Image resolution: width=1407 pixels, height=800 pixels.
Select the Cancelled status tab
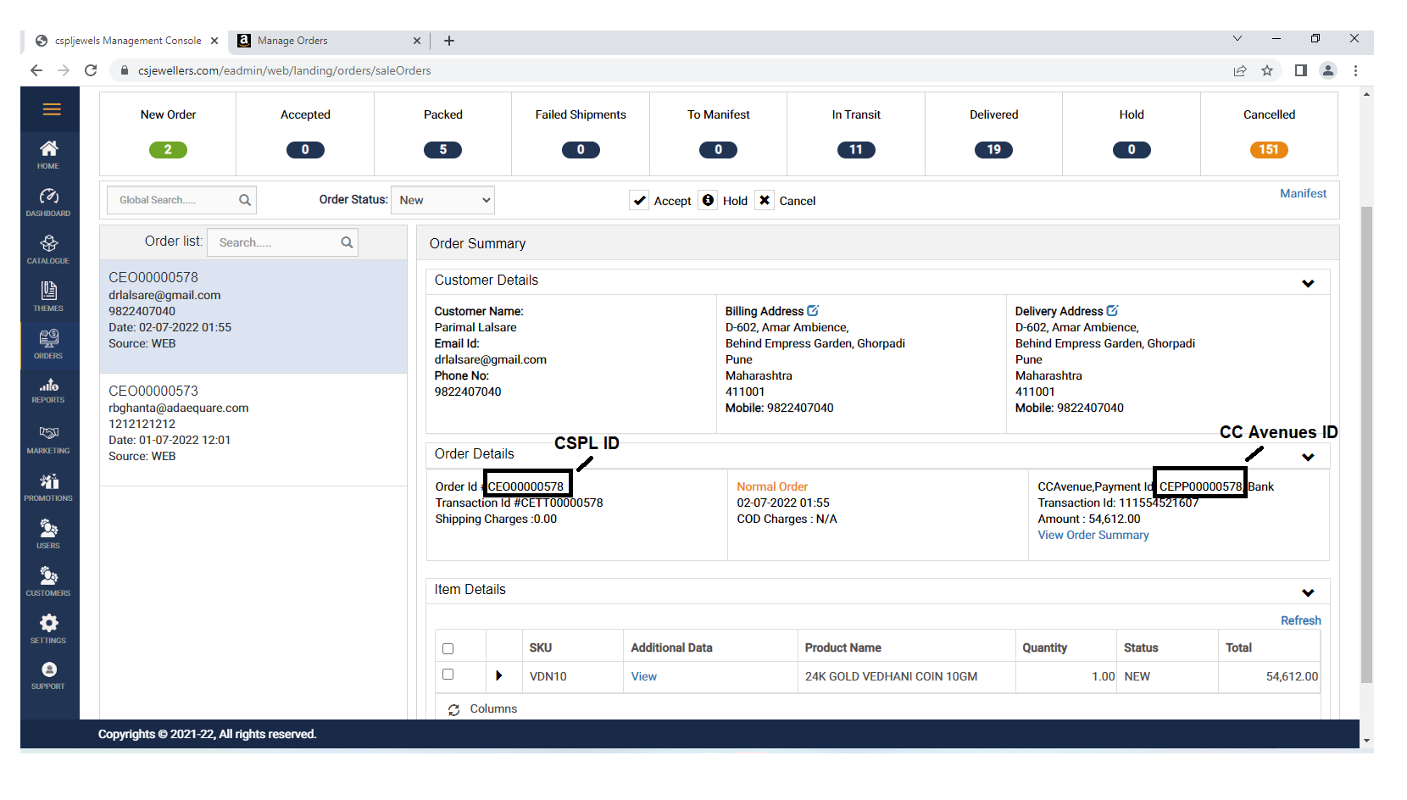click(x=1269, y=133)
